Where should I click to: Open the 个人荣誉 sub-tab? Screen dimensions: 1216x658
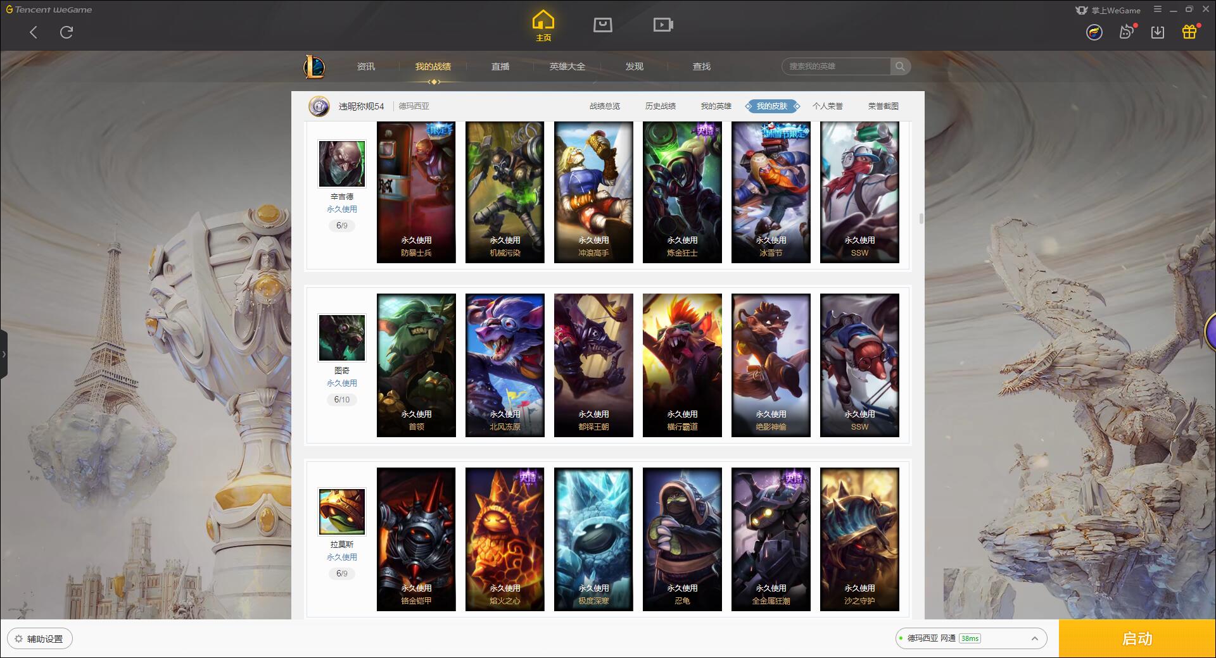click(828, 106)
